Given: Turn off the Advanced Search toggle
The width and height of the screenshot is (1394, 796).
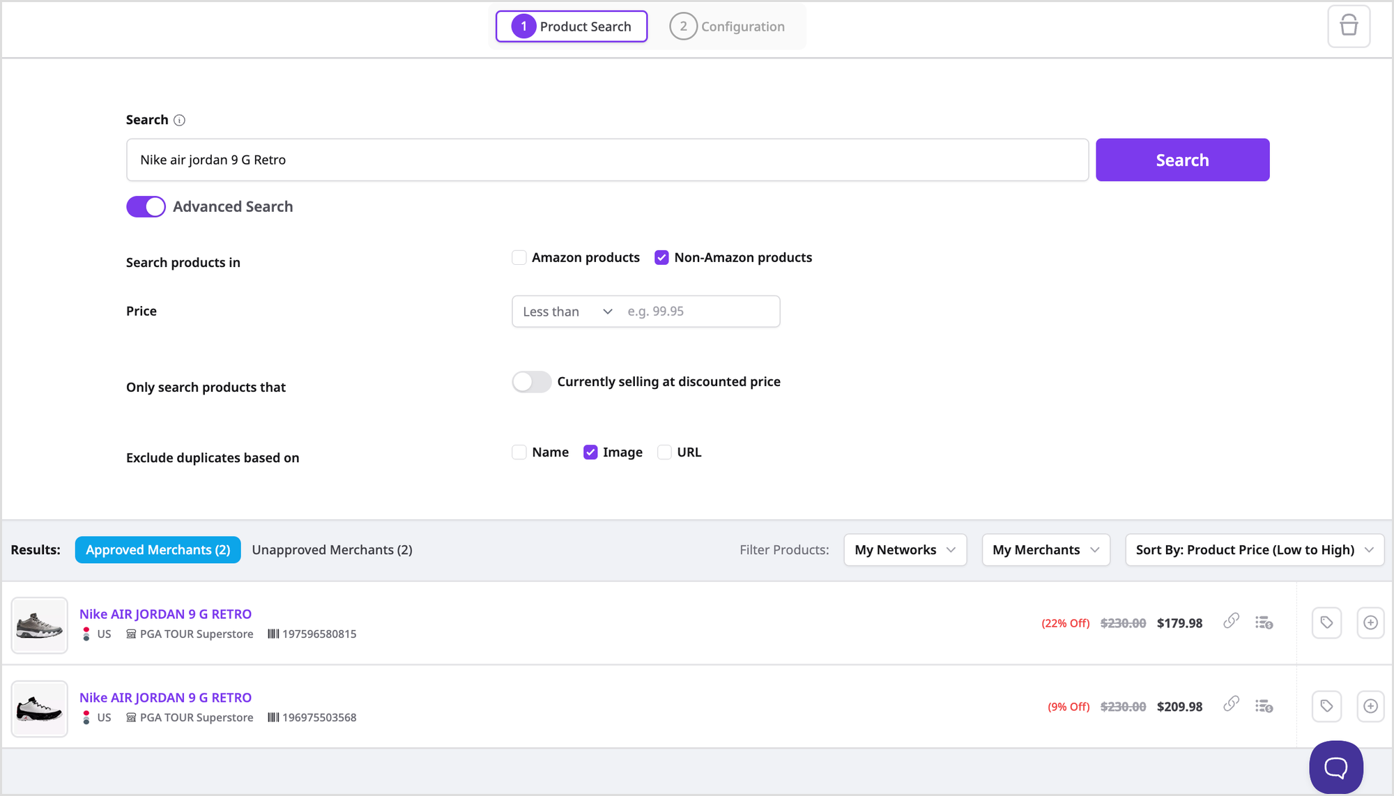Looking at the screenshot, I should coord(146,207).
